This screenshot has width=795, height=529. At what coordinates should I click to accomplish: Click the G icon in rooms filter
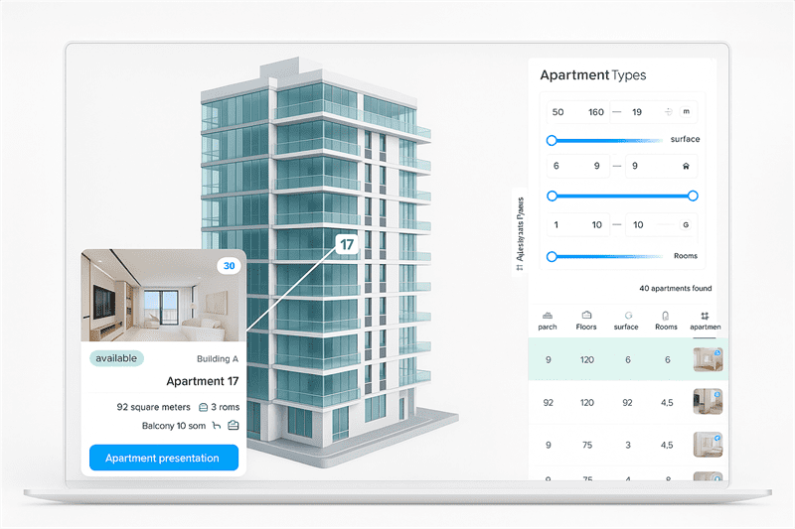pyautogui.click(x=685, y=225)
